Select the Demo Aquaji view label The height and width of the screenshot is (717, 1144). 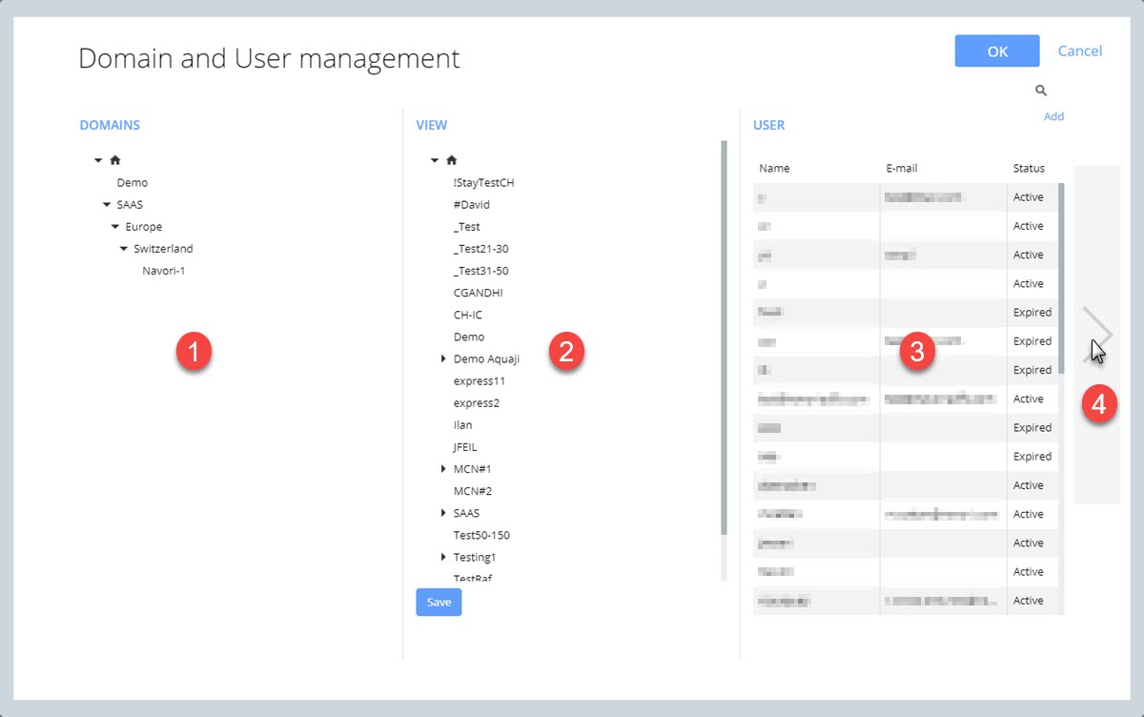(x=486, y=359)
